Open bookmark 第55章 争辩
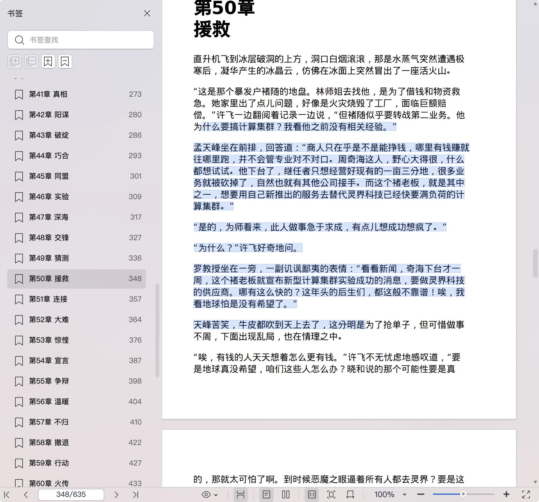 (x=77, y=381)
